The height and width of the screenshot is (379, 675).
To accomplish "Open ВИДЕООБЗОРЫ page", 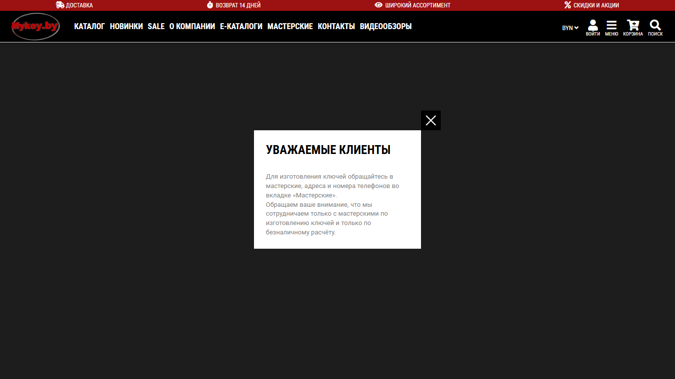I will pyautogui.click(x=386, y=27).
